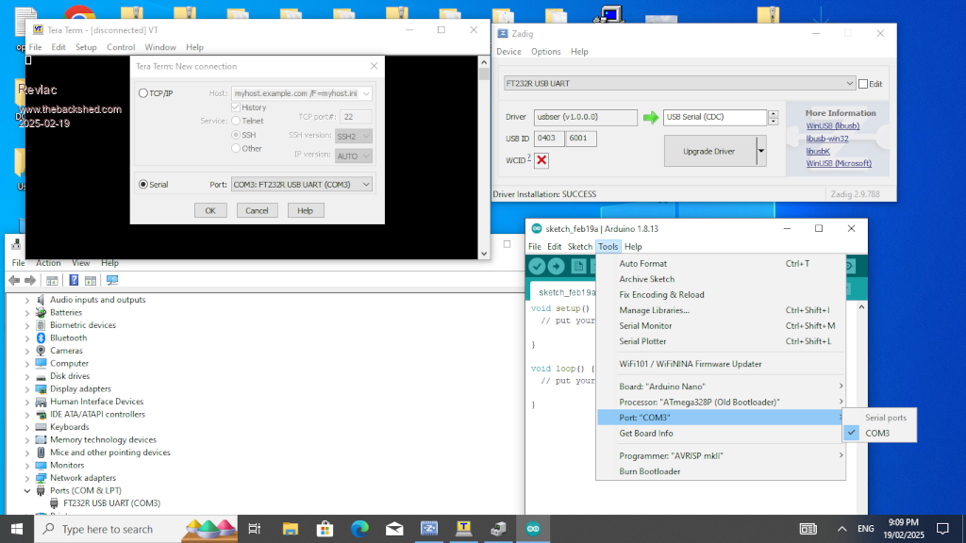Collapse the Ports (COM & LPT) tree node

[x=26, y=490]
